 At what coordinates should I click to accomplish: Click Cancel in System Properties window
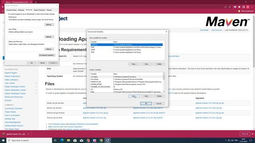(42, 63)
